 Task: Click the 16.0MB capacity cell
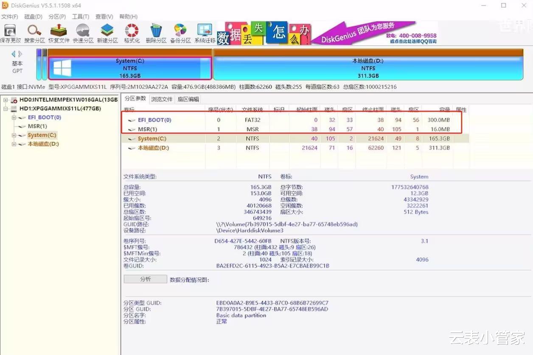click(x=439, y=129)
